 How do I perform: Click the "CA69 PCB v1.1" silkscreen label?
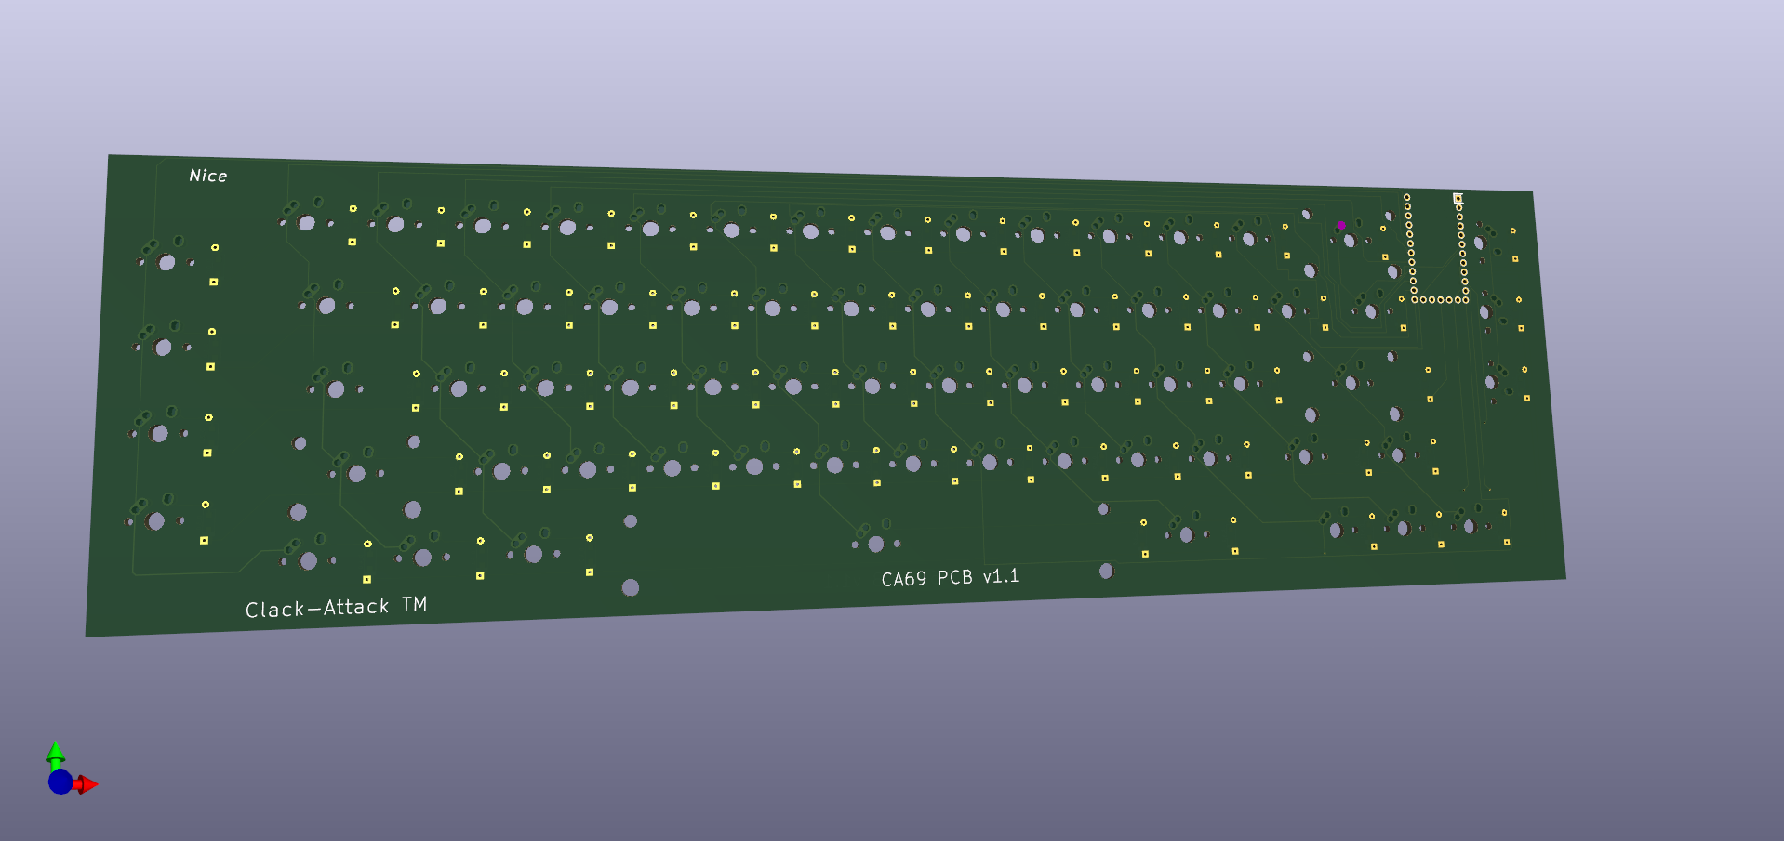(x=950, y=577)
